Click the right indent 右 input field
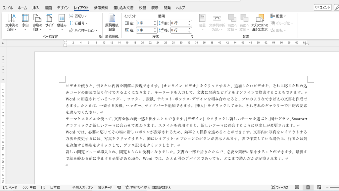Image resolution: width=339 pixels, height=191 pixels. coord(144,30)
